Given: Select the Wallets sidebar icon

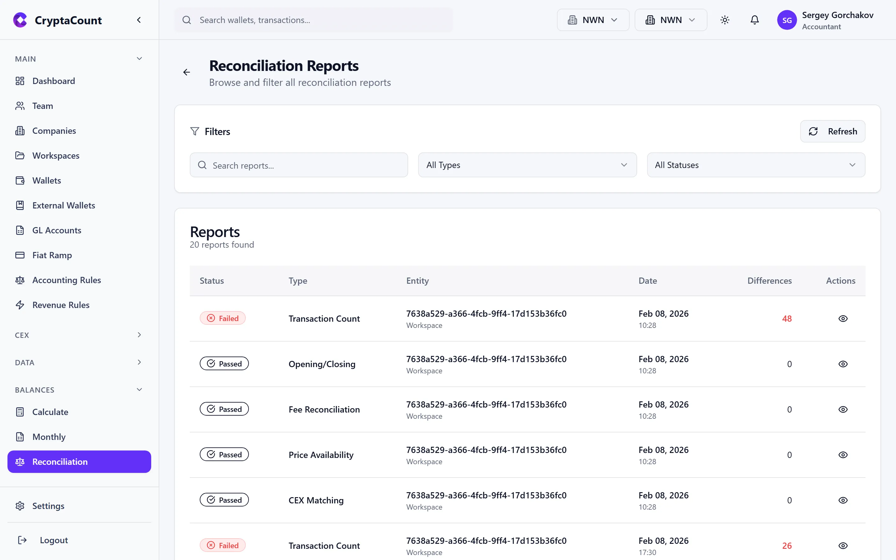Looking at the screenshot, I should point(20,180).
